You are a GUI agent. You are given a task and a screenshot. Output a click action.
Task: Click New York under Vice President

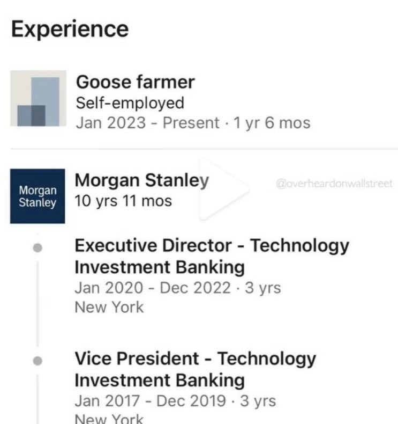[109, 419]
